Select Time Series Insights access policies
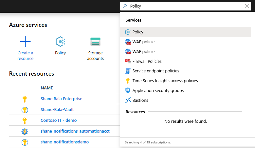The width and height of the screenshot is (255, 148). click(186, 81)
